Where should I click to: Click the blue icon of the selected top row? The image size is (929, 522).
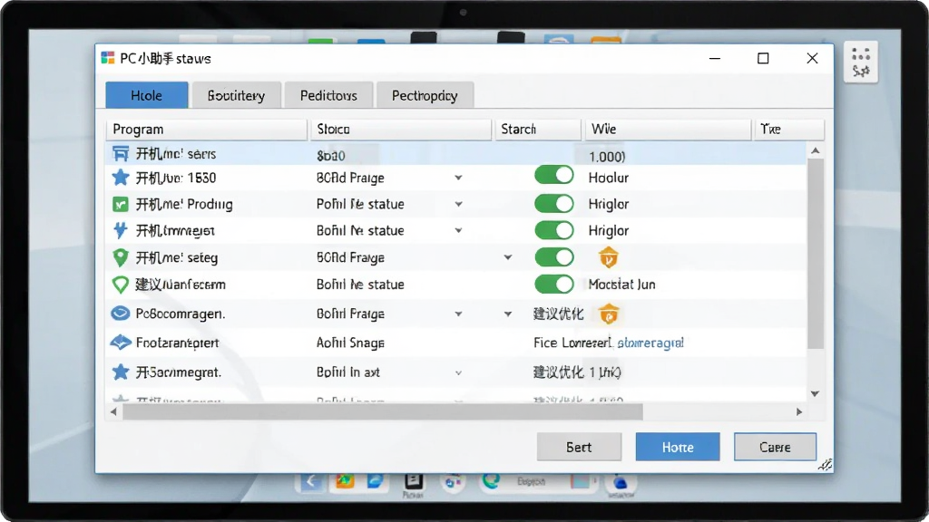pyautogui.click(x=121, y=154)
